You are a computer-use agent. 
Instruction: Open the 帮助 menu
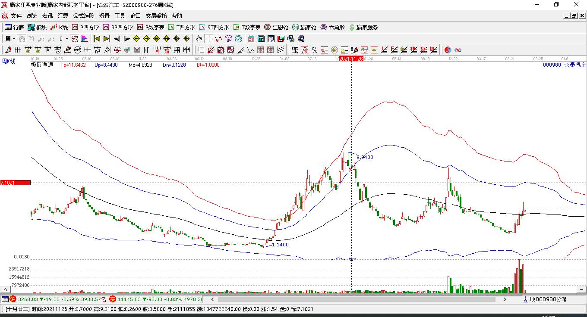click(x=177, y=16)
